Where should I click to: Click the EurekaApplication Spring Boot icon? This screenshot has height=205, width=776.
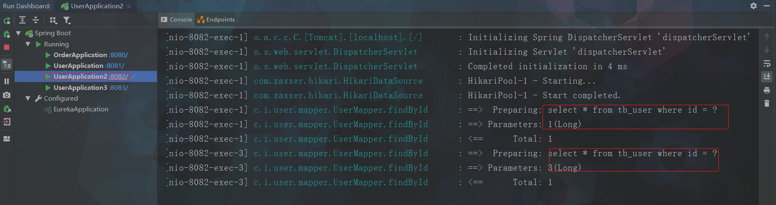click(48, 110)
